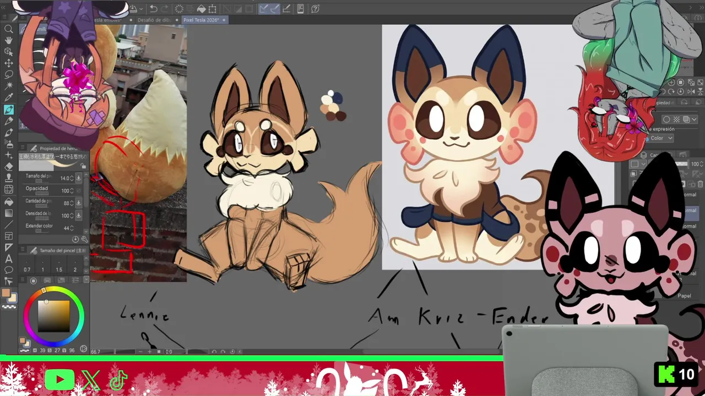Select the Move layer tool
Viewport: 705px width, 396px height.
(x=9, y=63)
